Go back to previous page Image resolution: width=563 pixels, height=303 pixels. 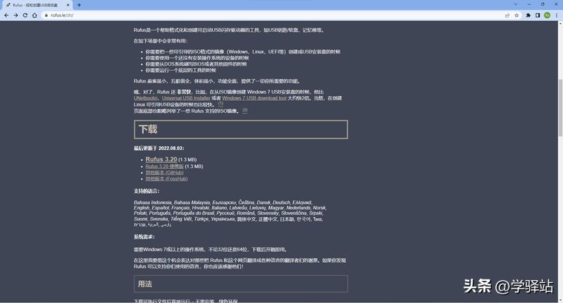tap(6, 16)
